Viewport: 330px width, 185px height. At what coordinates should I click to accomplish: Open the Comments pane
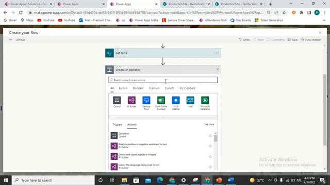click(275, 40)
